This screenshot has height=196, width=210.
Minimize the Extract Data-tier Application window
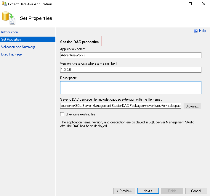[x=177, y=4]
